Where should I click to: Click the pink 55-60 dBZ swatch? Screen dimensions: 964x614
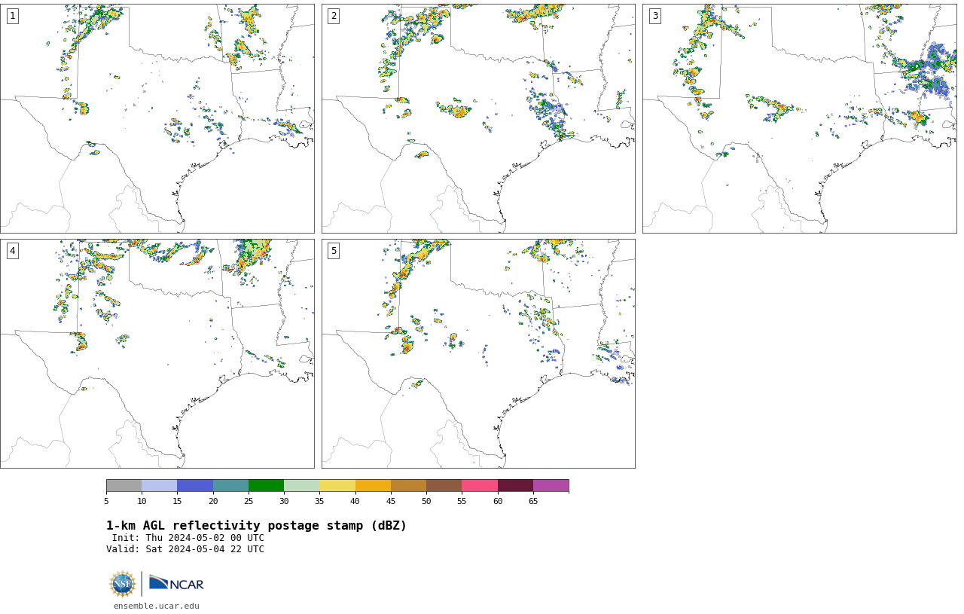pyautogui.click(x=480, y=485)
